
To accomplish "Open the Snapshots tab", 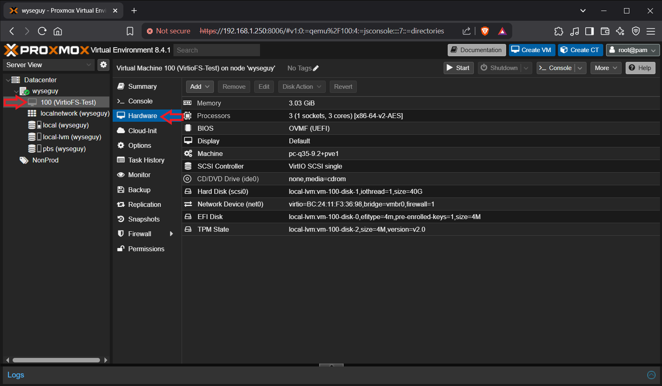I will point(147,219).
